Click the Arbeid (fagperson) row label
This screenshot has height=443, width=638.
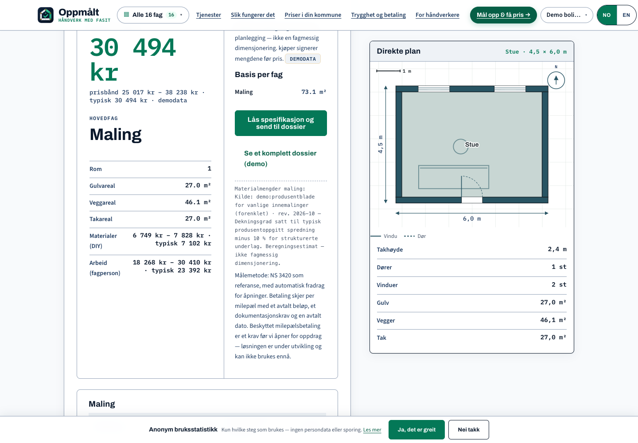(x=105, y=268)
